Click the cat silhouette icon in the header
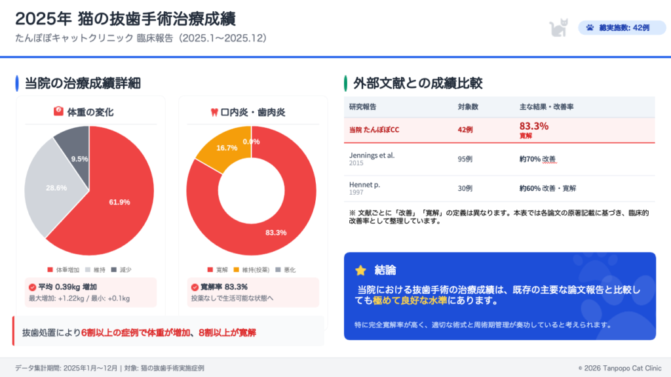Image resolution: width=671 pixels, height=377 pixels. [559, 28]
